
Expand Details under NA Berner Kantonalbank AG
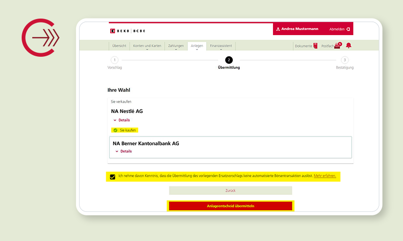click(123, 151)
